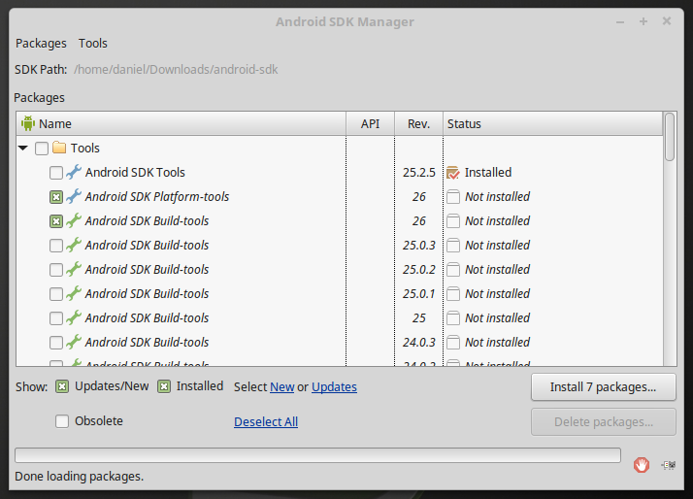The image size is (693, 499).
Task: Click wrench icon of Build-tools rev 26
Action: [x=74, y=220]
